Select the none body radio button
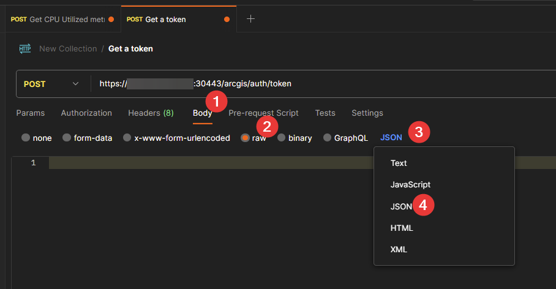Screen dimensions: 556x289 point(26,138)
